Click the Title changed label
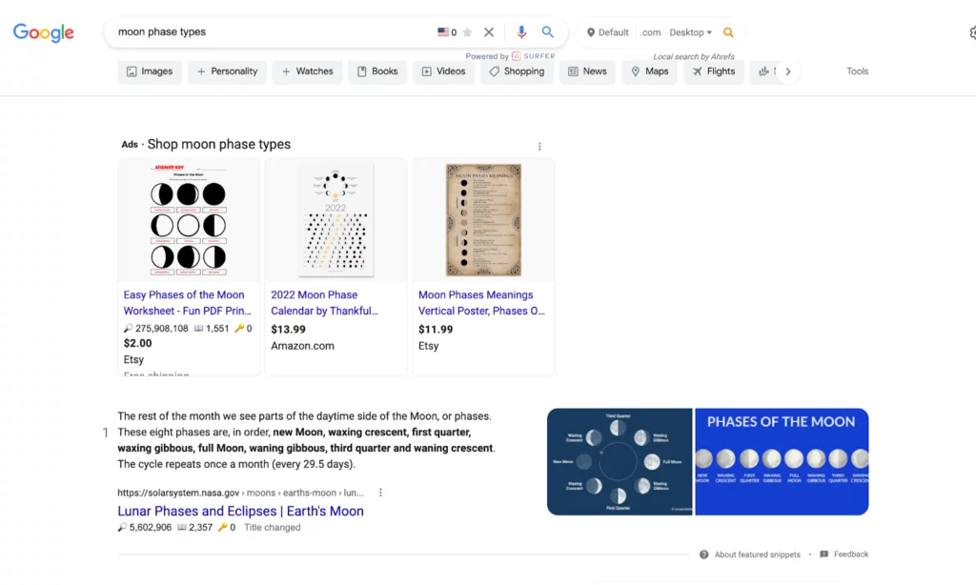 [x=272, y=528]
